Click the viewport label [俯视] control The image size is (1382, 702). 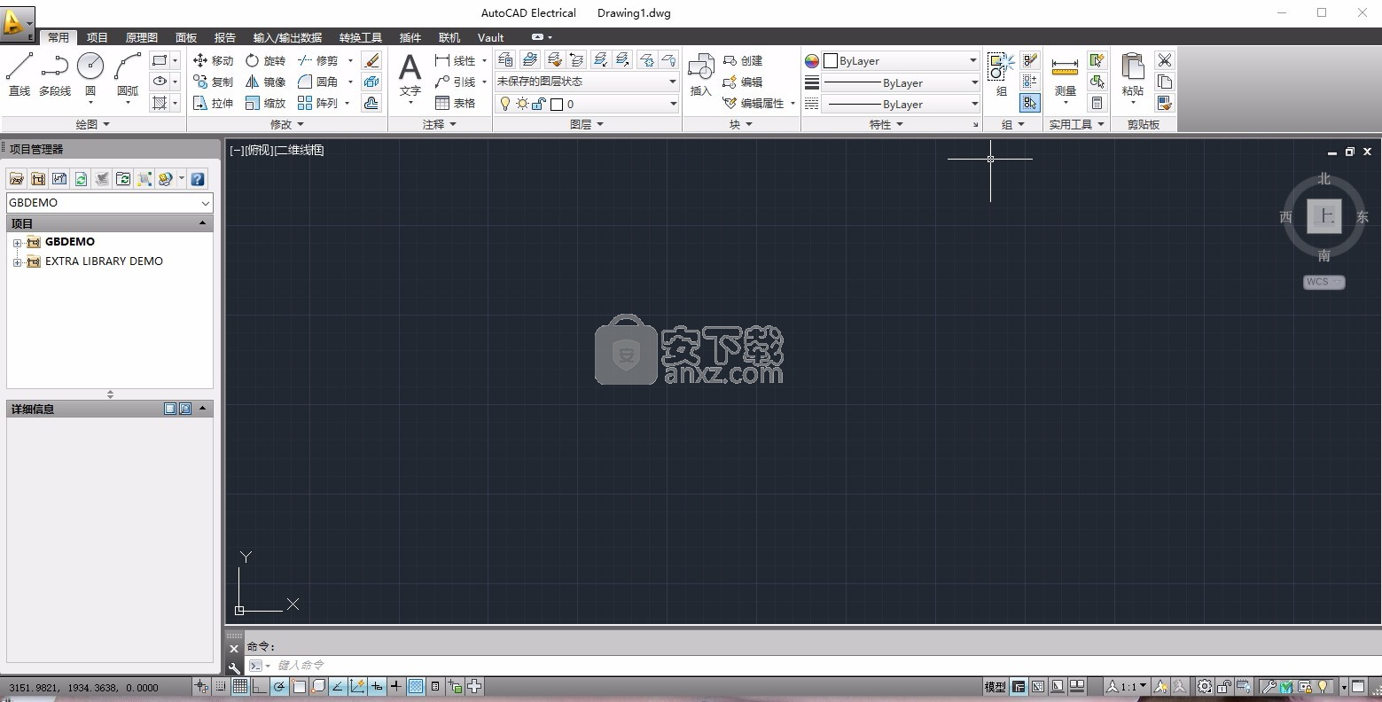tap(259, 150)
